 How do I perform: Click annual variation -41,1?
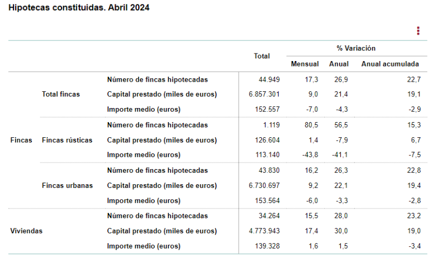340,155
